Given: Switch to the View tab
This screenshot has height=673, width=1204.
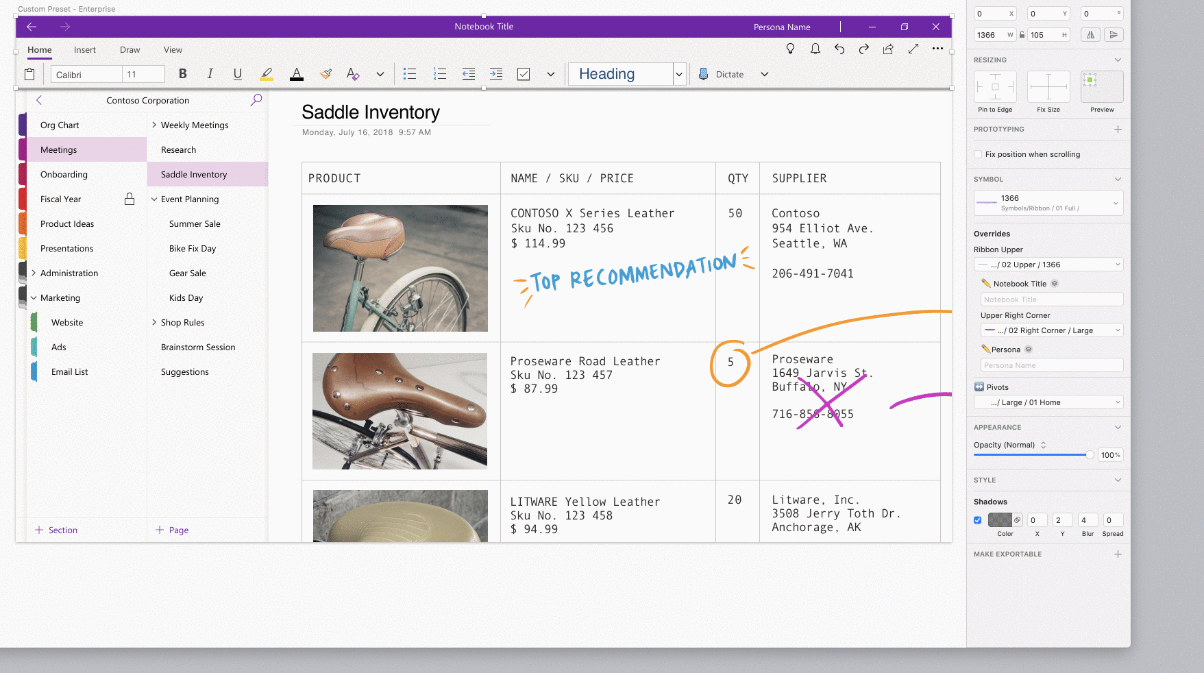Looking at the screenshot, I should [173, 50].
